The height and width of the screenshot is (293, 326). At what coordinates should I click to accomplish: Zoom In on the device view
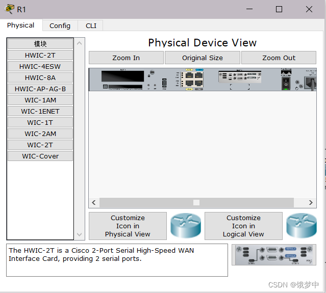(x=126, y=58)
